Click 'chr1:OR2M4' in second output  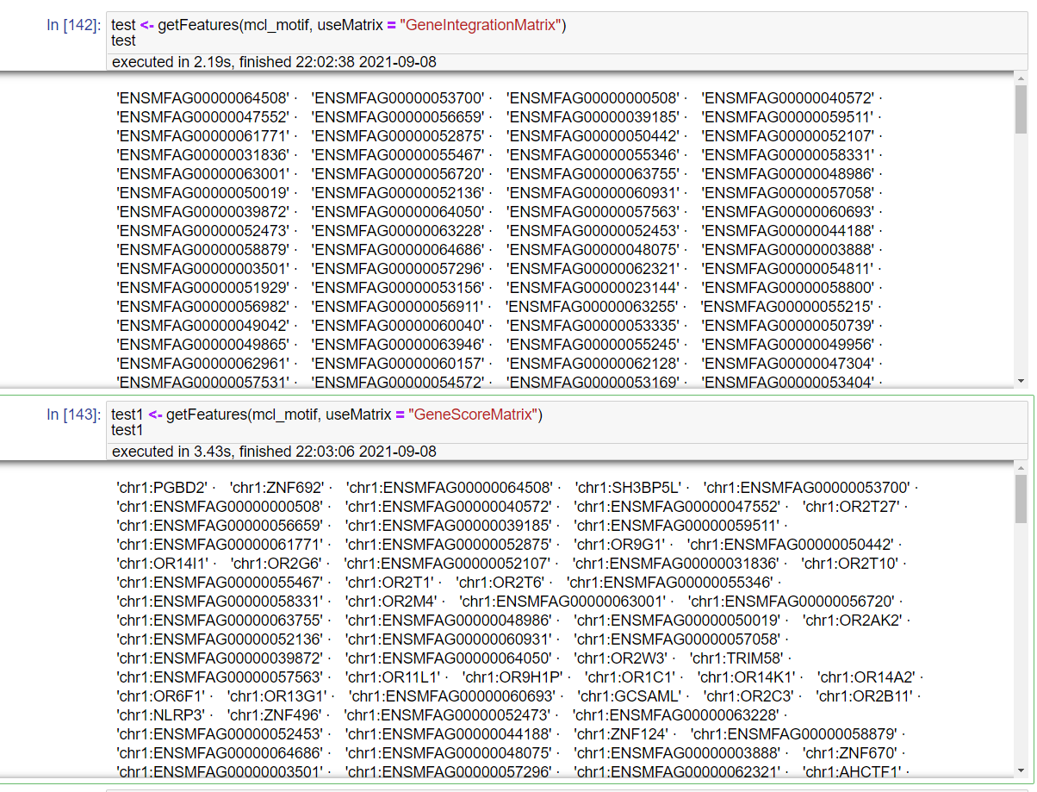click(392, 602)
